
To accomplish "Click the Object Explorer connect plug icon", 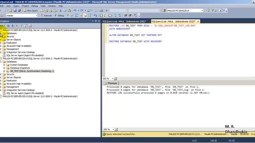I will point(8,26).
